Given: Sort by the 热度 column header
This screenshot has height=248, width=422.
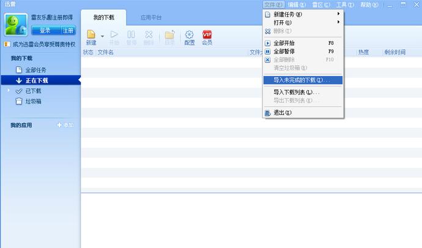Looking at the screenshot, I should [x=363, y=52].
